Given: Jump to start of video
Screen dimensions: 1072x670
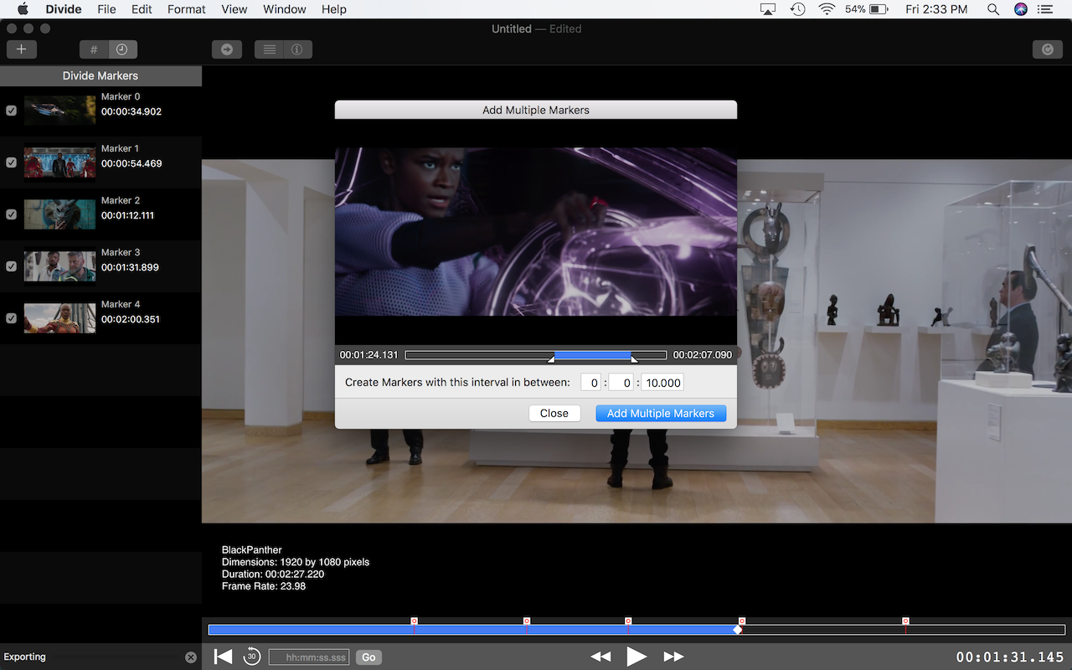Looking at the screenshot, I should [x=223, y=657].
